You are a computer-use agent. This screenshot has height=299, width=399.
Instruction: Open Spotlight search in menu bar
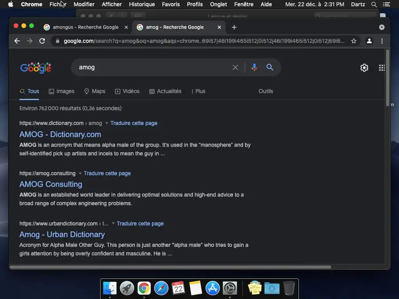point(374,4)
